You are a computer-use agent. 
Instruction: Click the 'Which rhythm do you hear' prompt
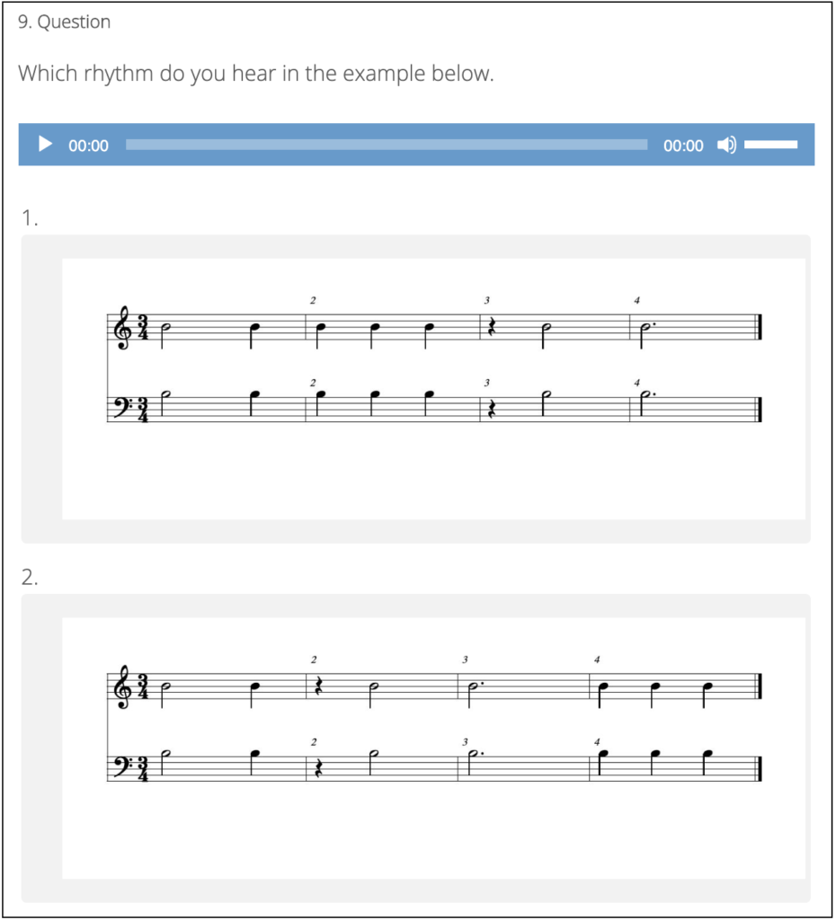[x=256, y=74]
